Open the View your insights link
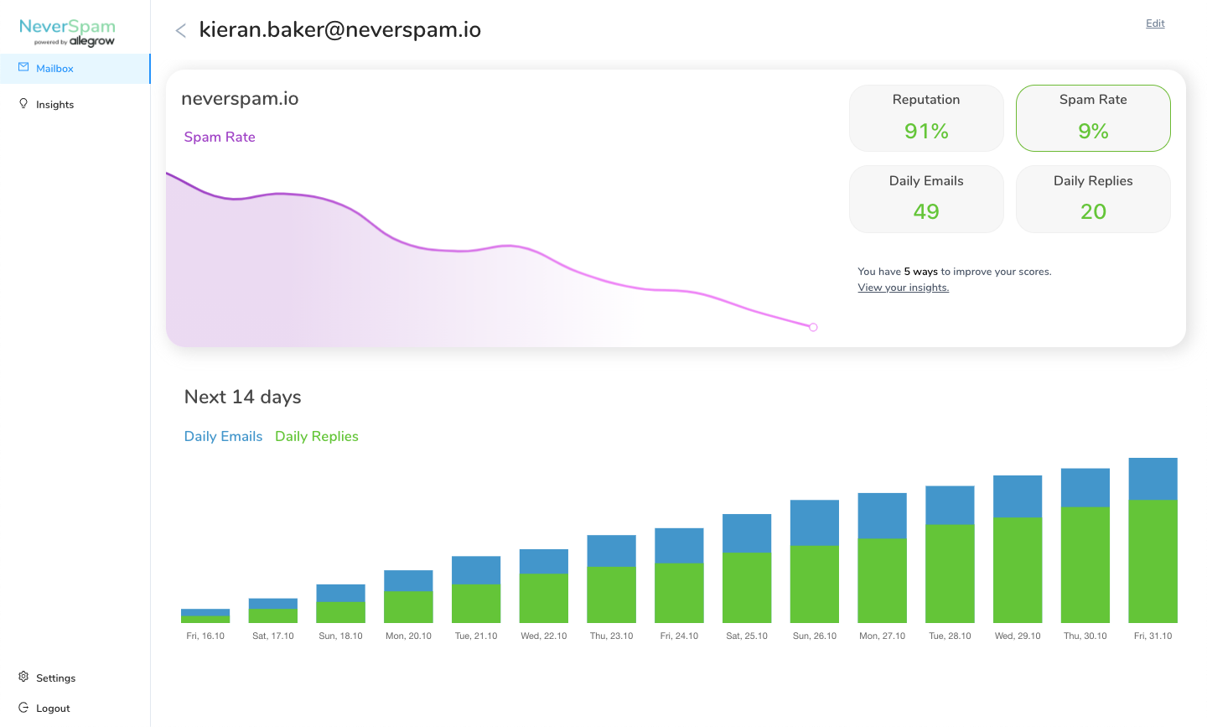 tap(903, 288)
